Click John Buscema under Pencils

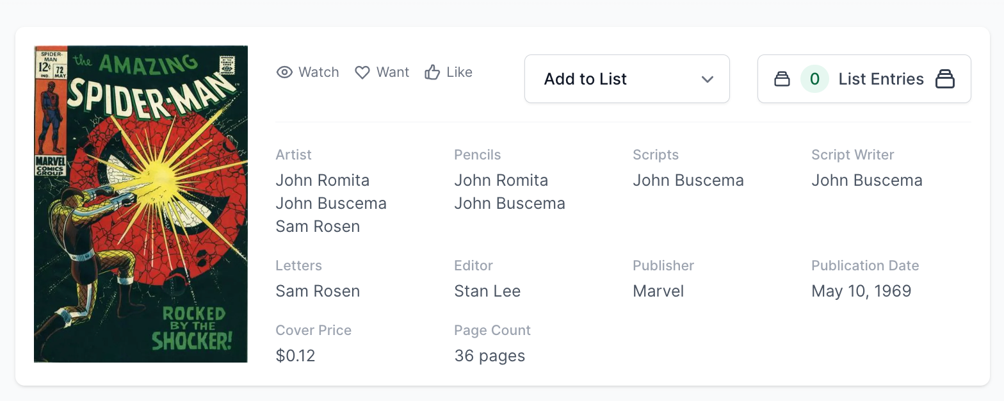tap(509, 204)
